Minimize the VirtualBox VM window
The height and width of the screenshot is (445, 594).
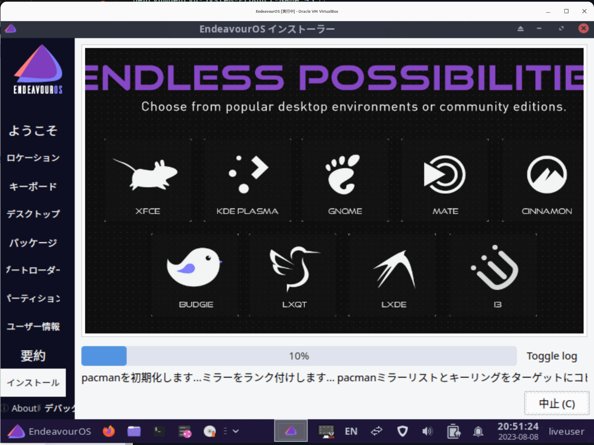click(548, 11)
